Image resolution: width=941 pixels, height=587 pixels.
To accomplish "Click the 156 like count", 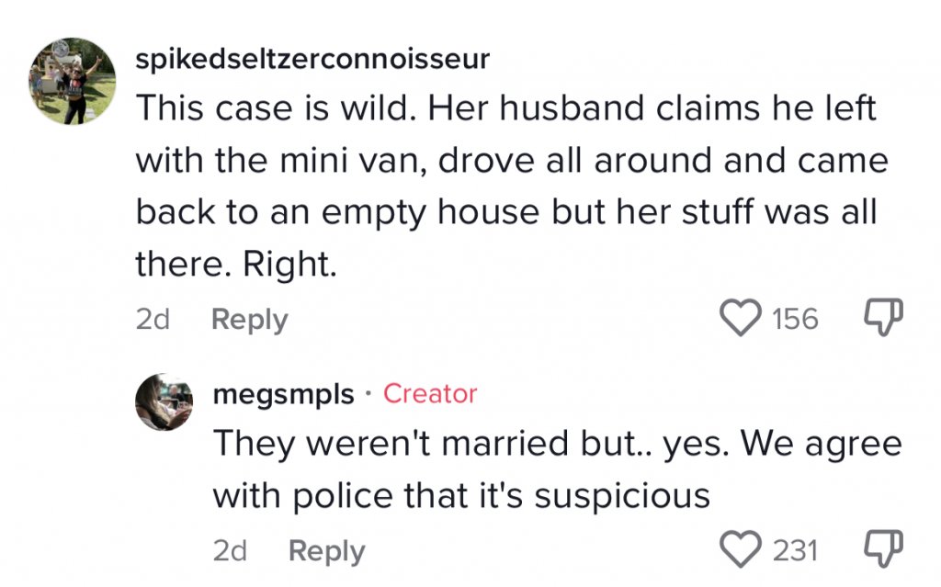I will [794, 320].
